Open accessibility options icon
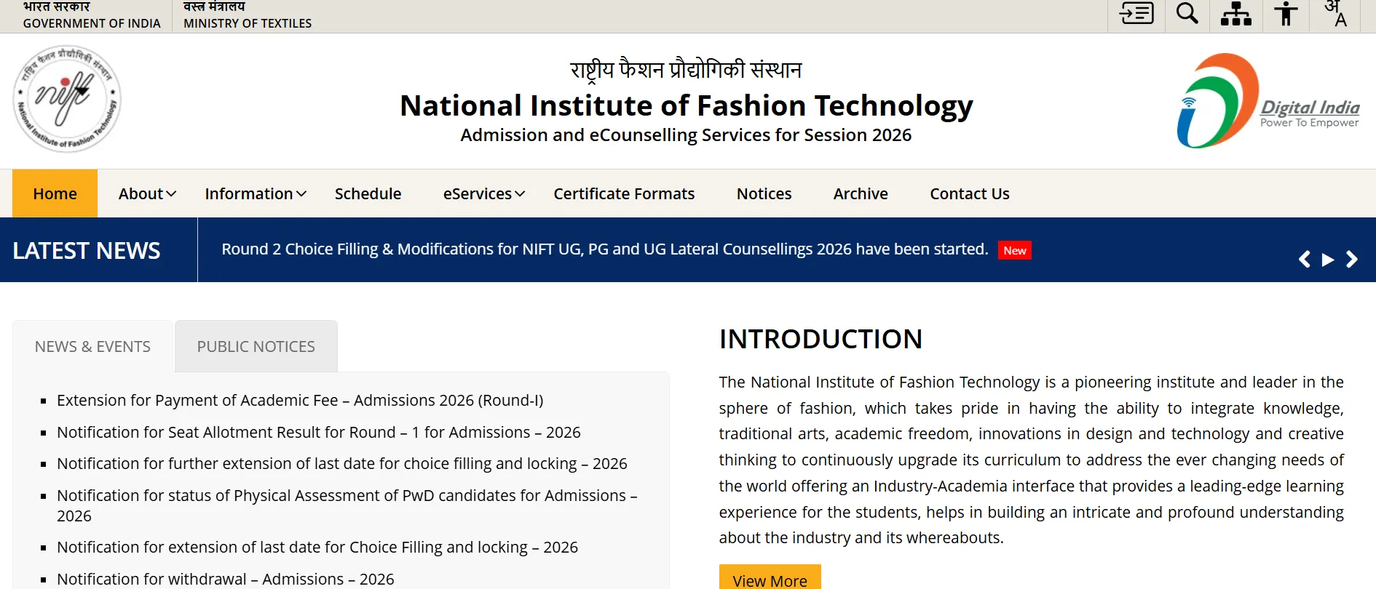The width and height of the screenshot is (1376, 589). (x=1286, y=14)
